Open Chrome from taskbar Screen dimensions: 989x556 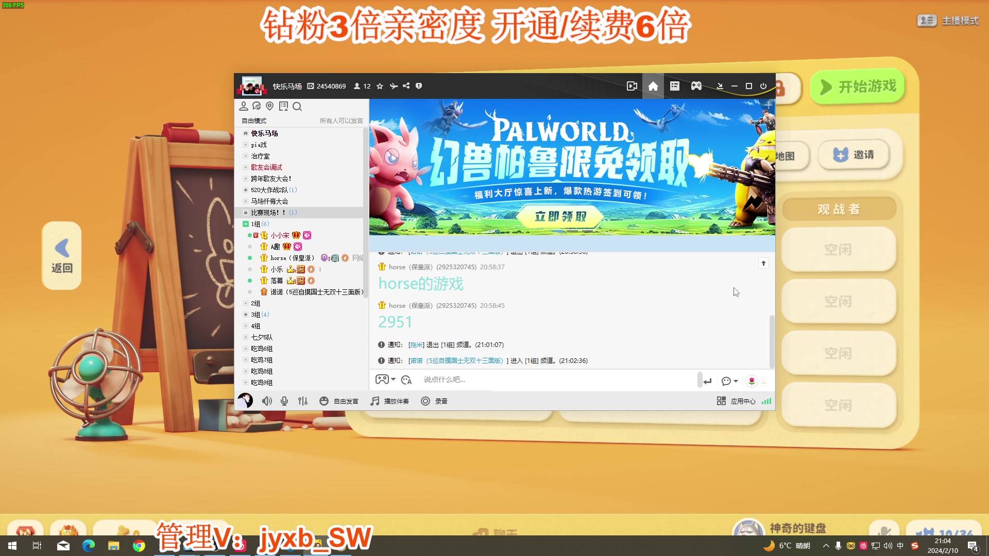coord(139,546)
